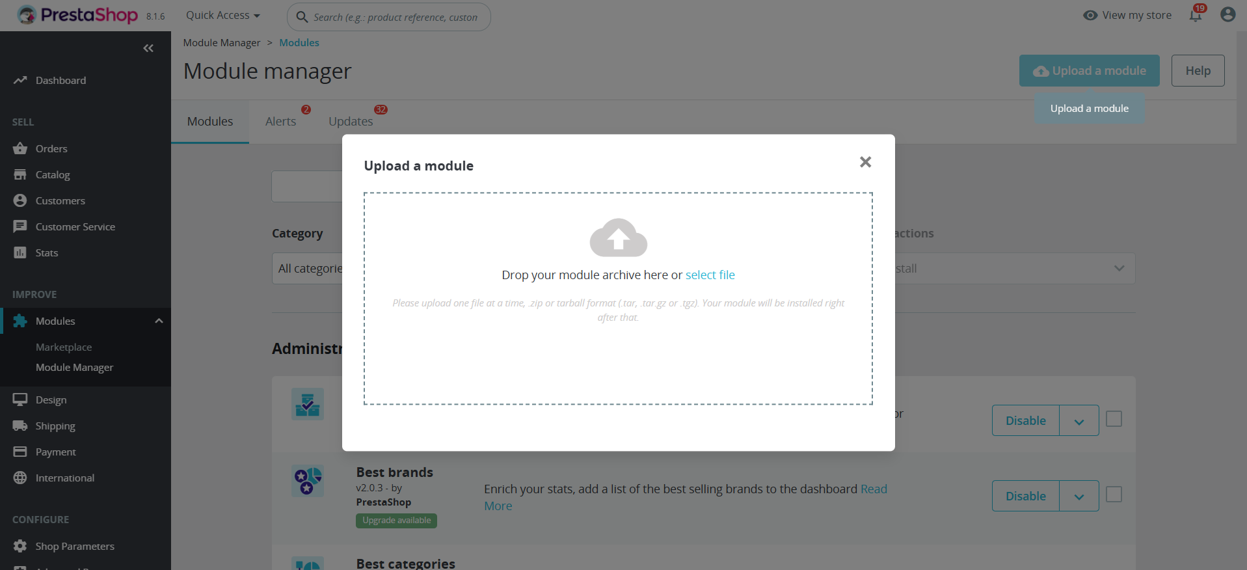Switch to the Alerts tab

[x=280, y=122]
